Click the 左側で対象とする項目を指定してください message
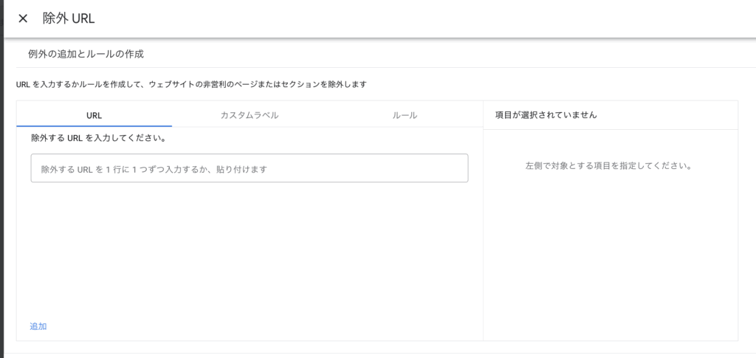The image size is (756, 358). click(x=610, y=166)
